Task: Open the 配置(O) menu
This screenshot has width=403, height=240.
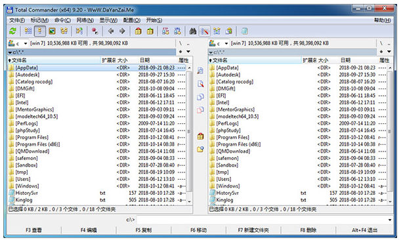Action: (132, 20)
